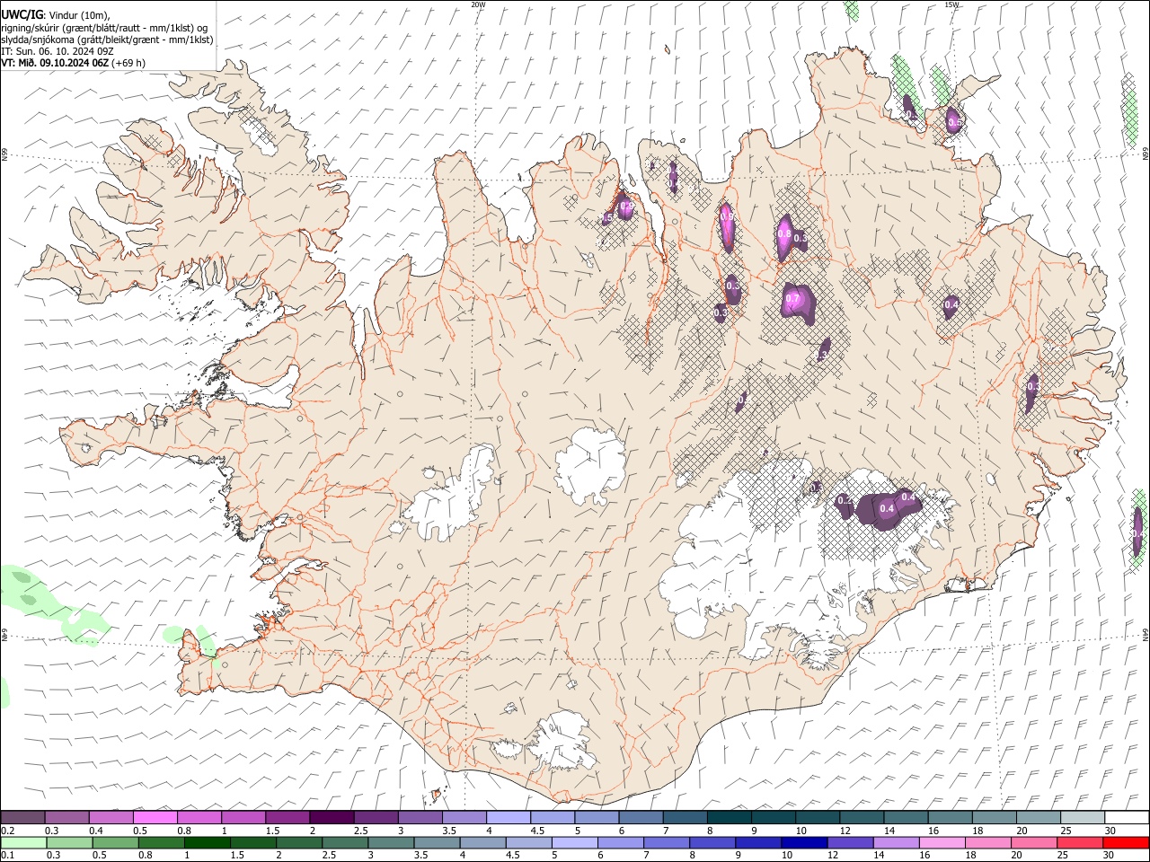The height and width of the screenshot is (862, 1150).
Task: Click the "UWC/IG: Vindur (10m)," title text
Action: (56, 14)
